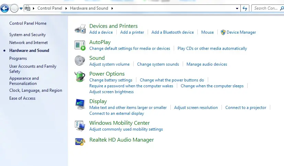
Task: Click Connect to a projector
Action: pos(246,108)
